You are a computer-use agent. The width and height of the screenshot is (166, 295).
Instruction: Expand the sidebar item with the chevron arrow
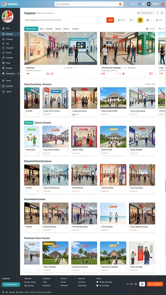10,73
